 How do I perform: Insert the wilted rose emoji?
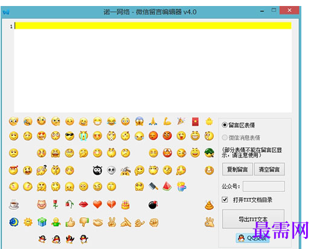pos(69,205)
